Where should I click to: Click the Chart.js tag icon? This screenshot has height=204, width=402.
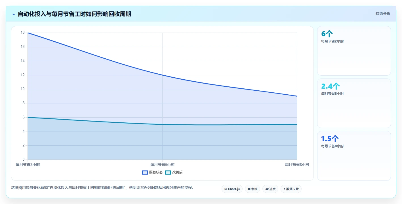click(x=226, y=189)
